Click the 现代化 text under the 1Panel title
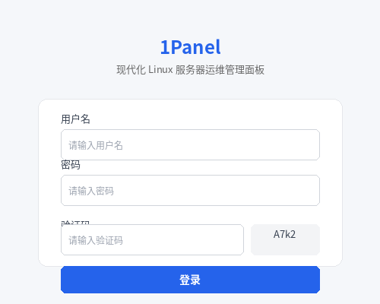This screenshot has width=380, height=304. [x=131, y=70]
